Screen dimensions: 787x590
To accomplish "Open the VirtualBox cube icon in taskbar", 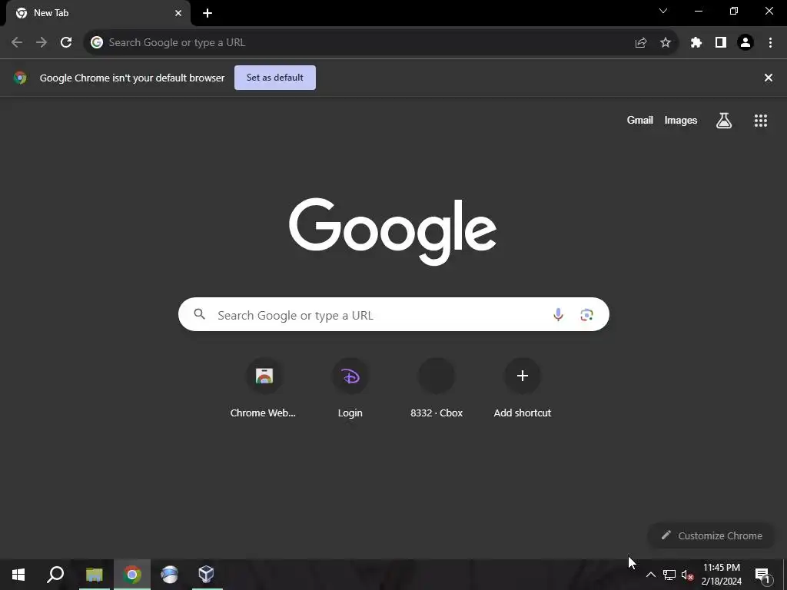I will 206,575.
